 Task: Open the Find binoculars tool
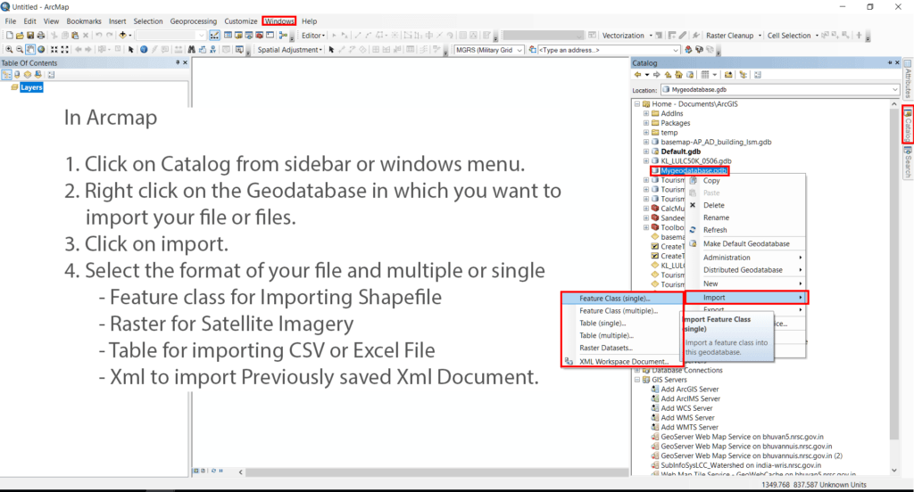click(x=191, y=50)
